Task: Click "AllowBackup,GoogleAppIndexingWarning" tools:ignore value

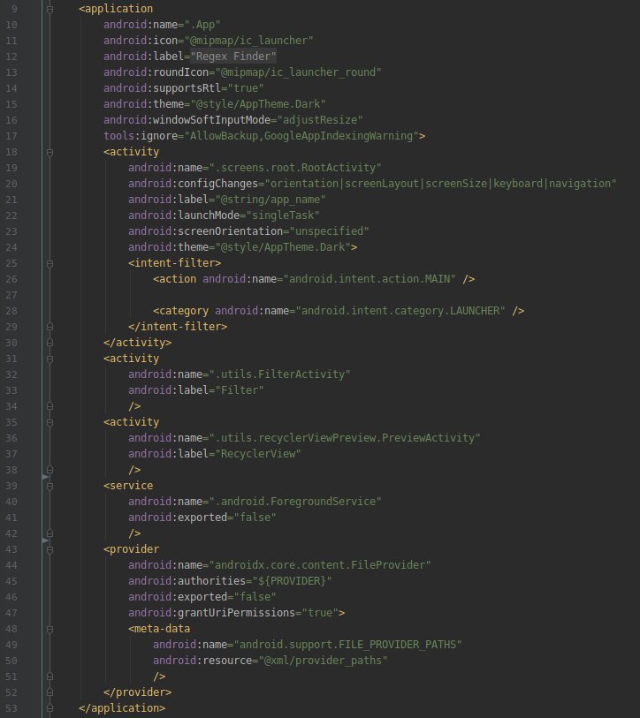Action: point(301,136)
